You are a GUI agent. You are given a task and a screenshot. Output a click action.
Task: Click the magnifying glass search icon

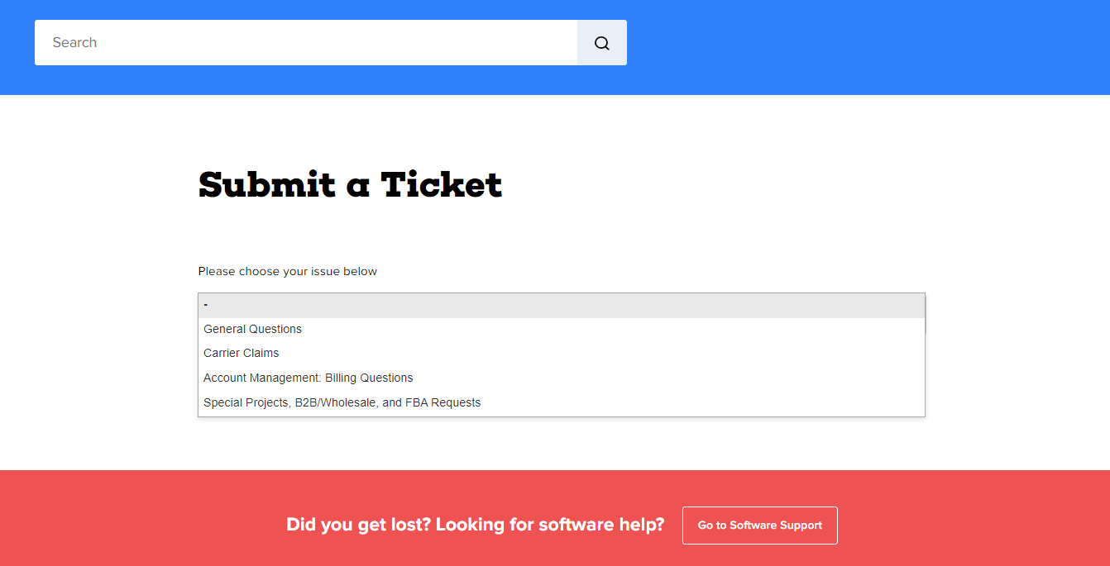click(602, 43)
